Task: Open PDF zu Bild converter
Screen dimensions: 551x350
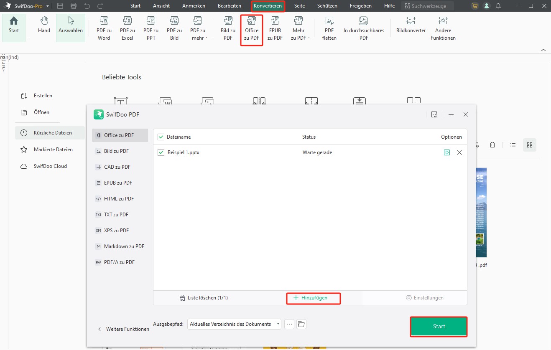Action: tap(174, 28)
